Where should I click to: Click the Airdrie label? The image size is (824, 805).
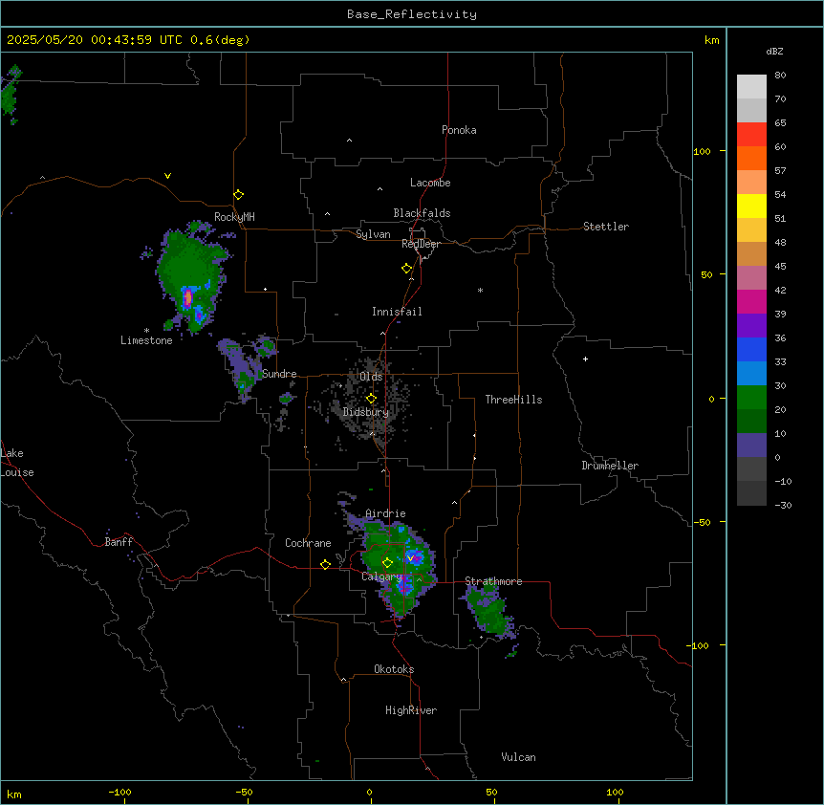[x=385, y=513]
